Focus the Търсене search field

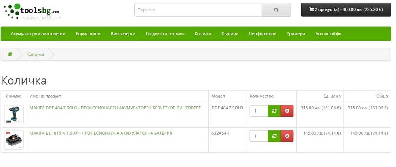coord(198,10)
